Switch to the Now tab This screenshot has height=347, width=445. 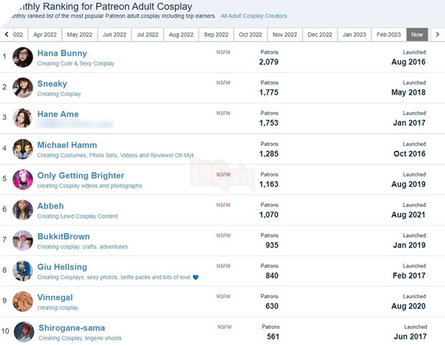[x=417, y=35]
